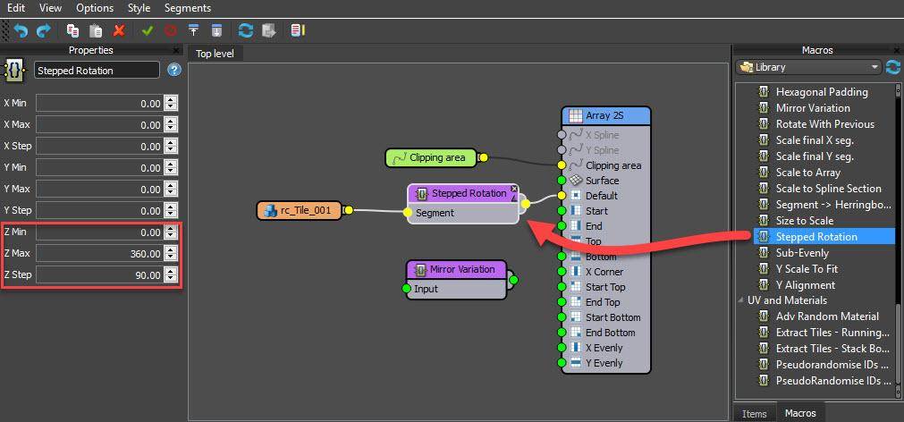Open help for Stepped Rotation node
904x422 pixels.
pyautogui.click(x=174, y=70)
